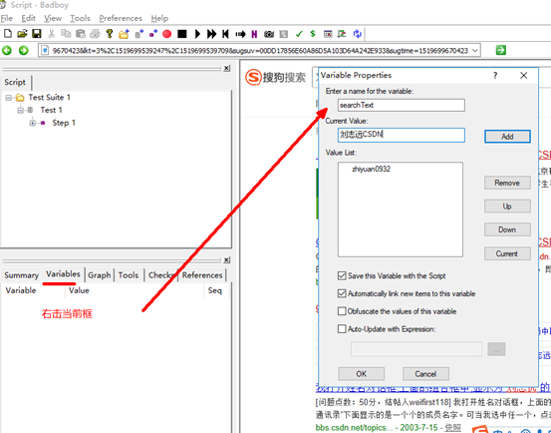The image size is (551, 433).
Task: Play the script with the Play icon
Action: click(x=197, y=34)
